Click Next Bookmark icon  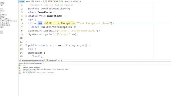pyautogui.click(x=60, y=1)
